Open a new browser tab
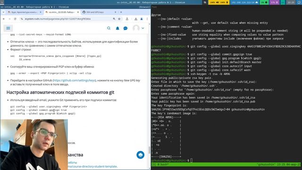This screenshot has width=302, height=170. point(121,12)
